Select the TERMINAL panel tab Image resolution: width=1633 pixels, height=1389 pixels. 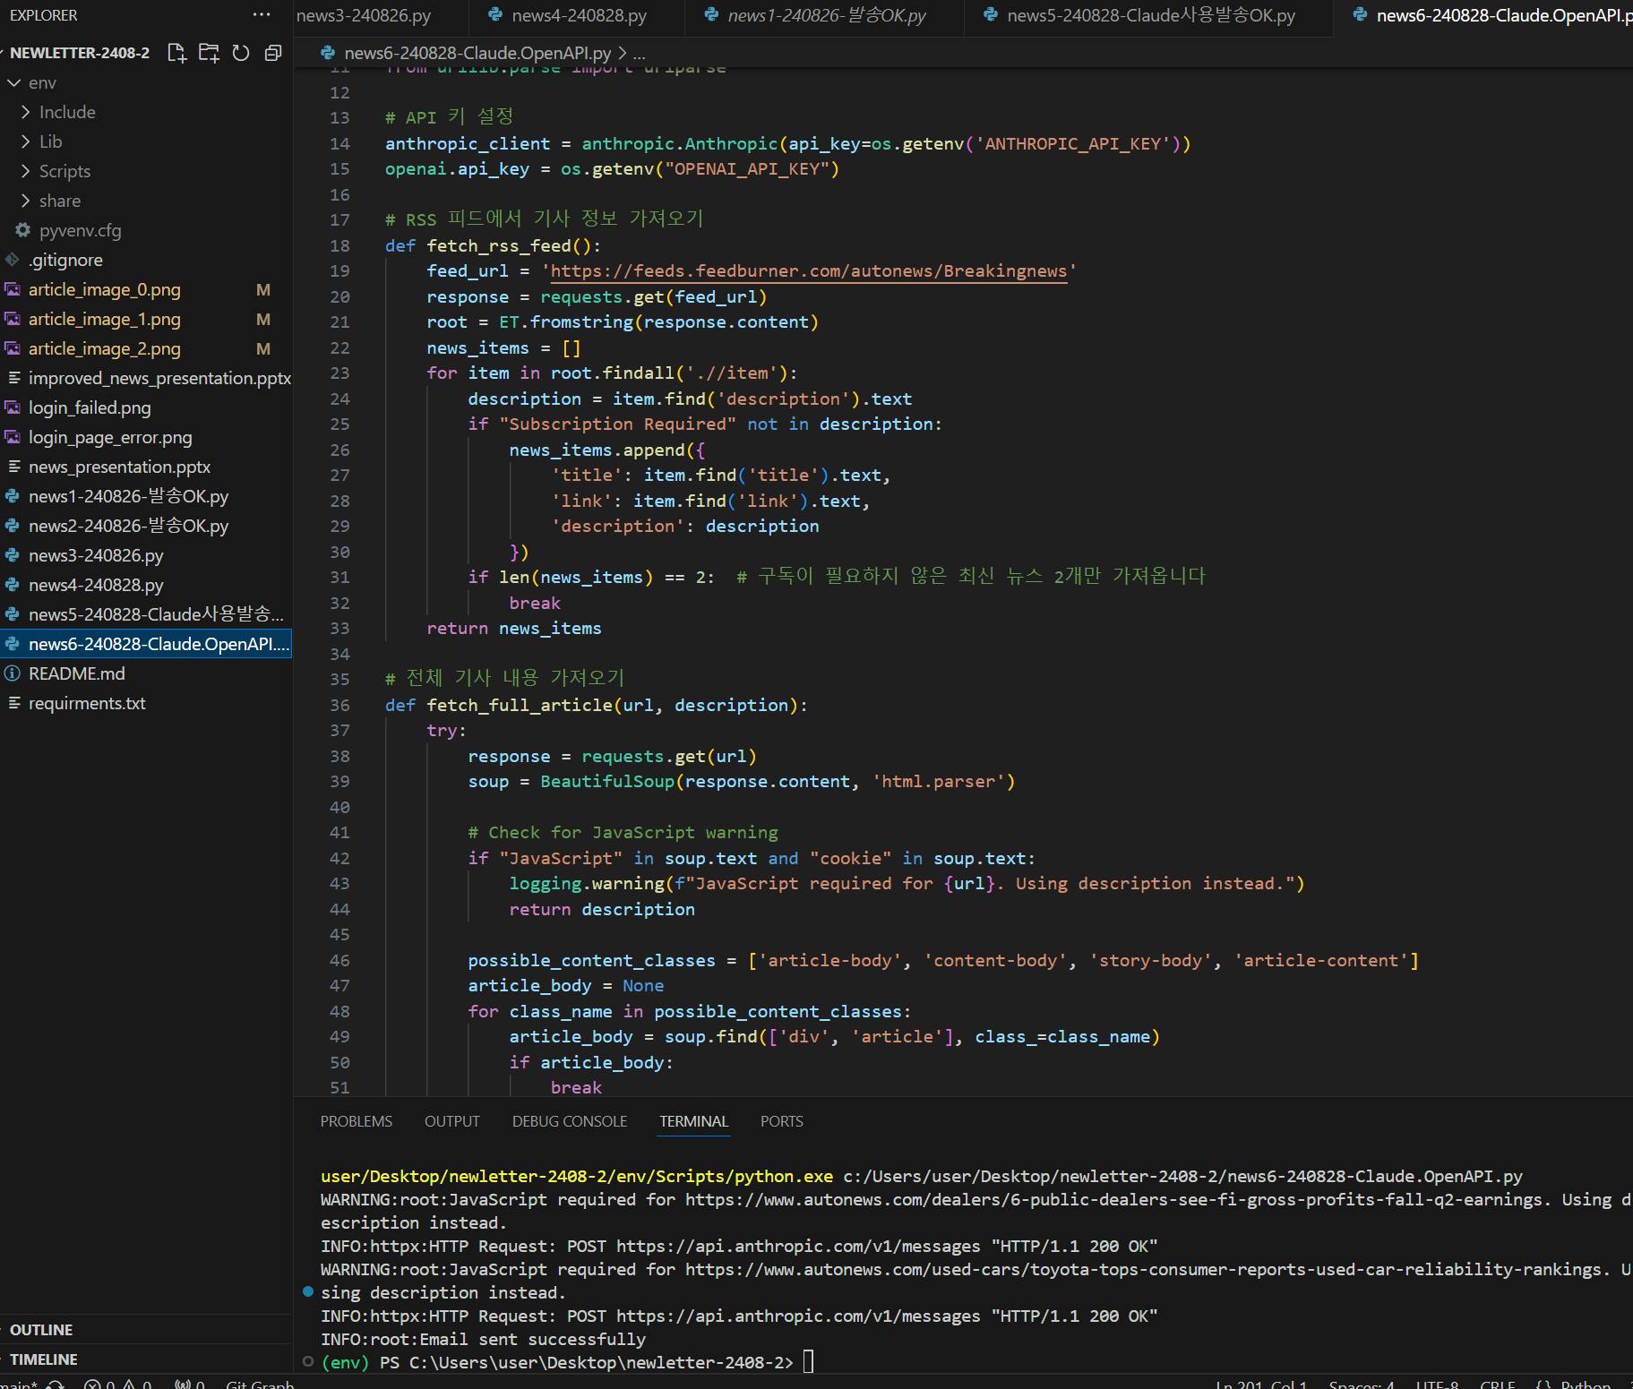pyautogui.click(x=694, y=1121)
